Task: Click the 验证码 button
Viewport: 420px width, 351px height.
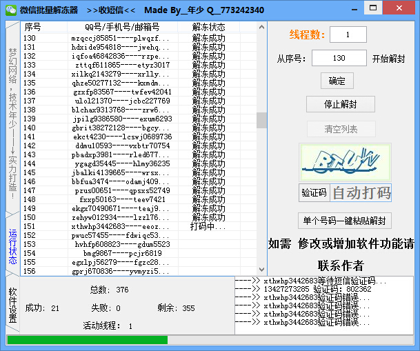Action: [x=314, y=192]
